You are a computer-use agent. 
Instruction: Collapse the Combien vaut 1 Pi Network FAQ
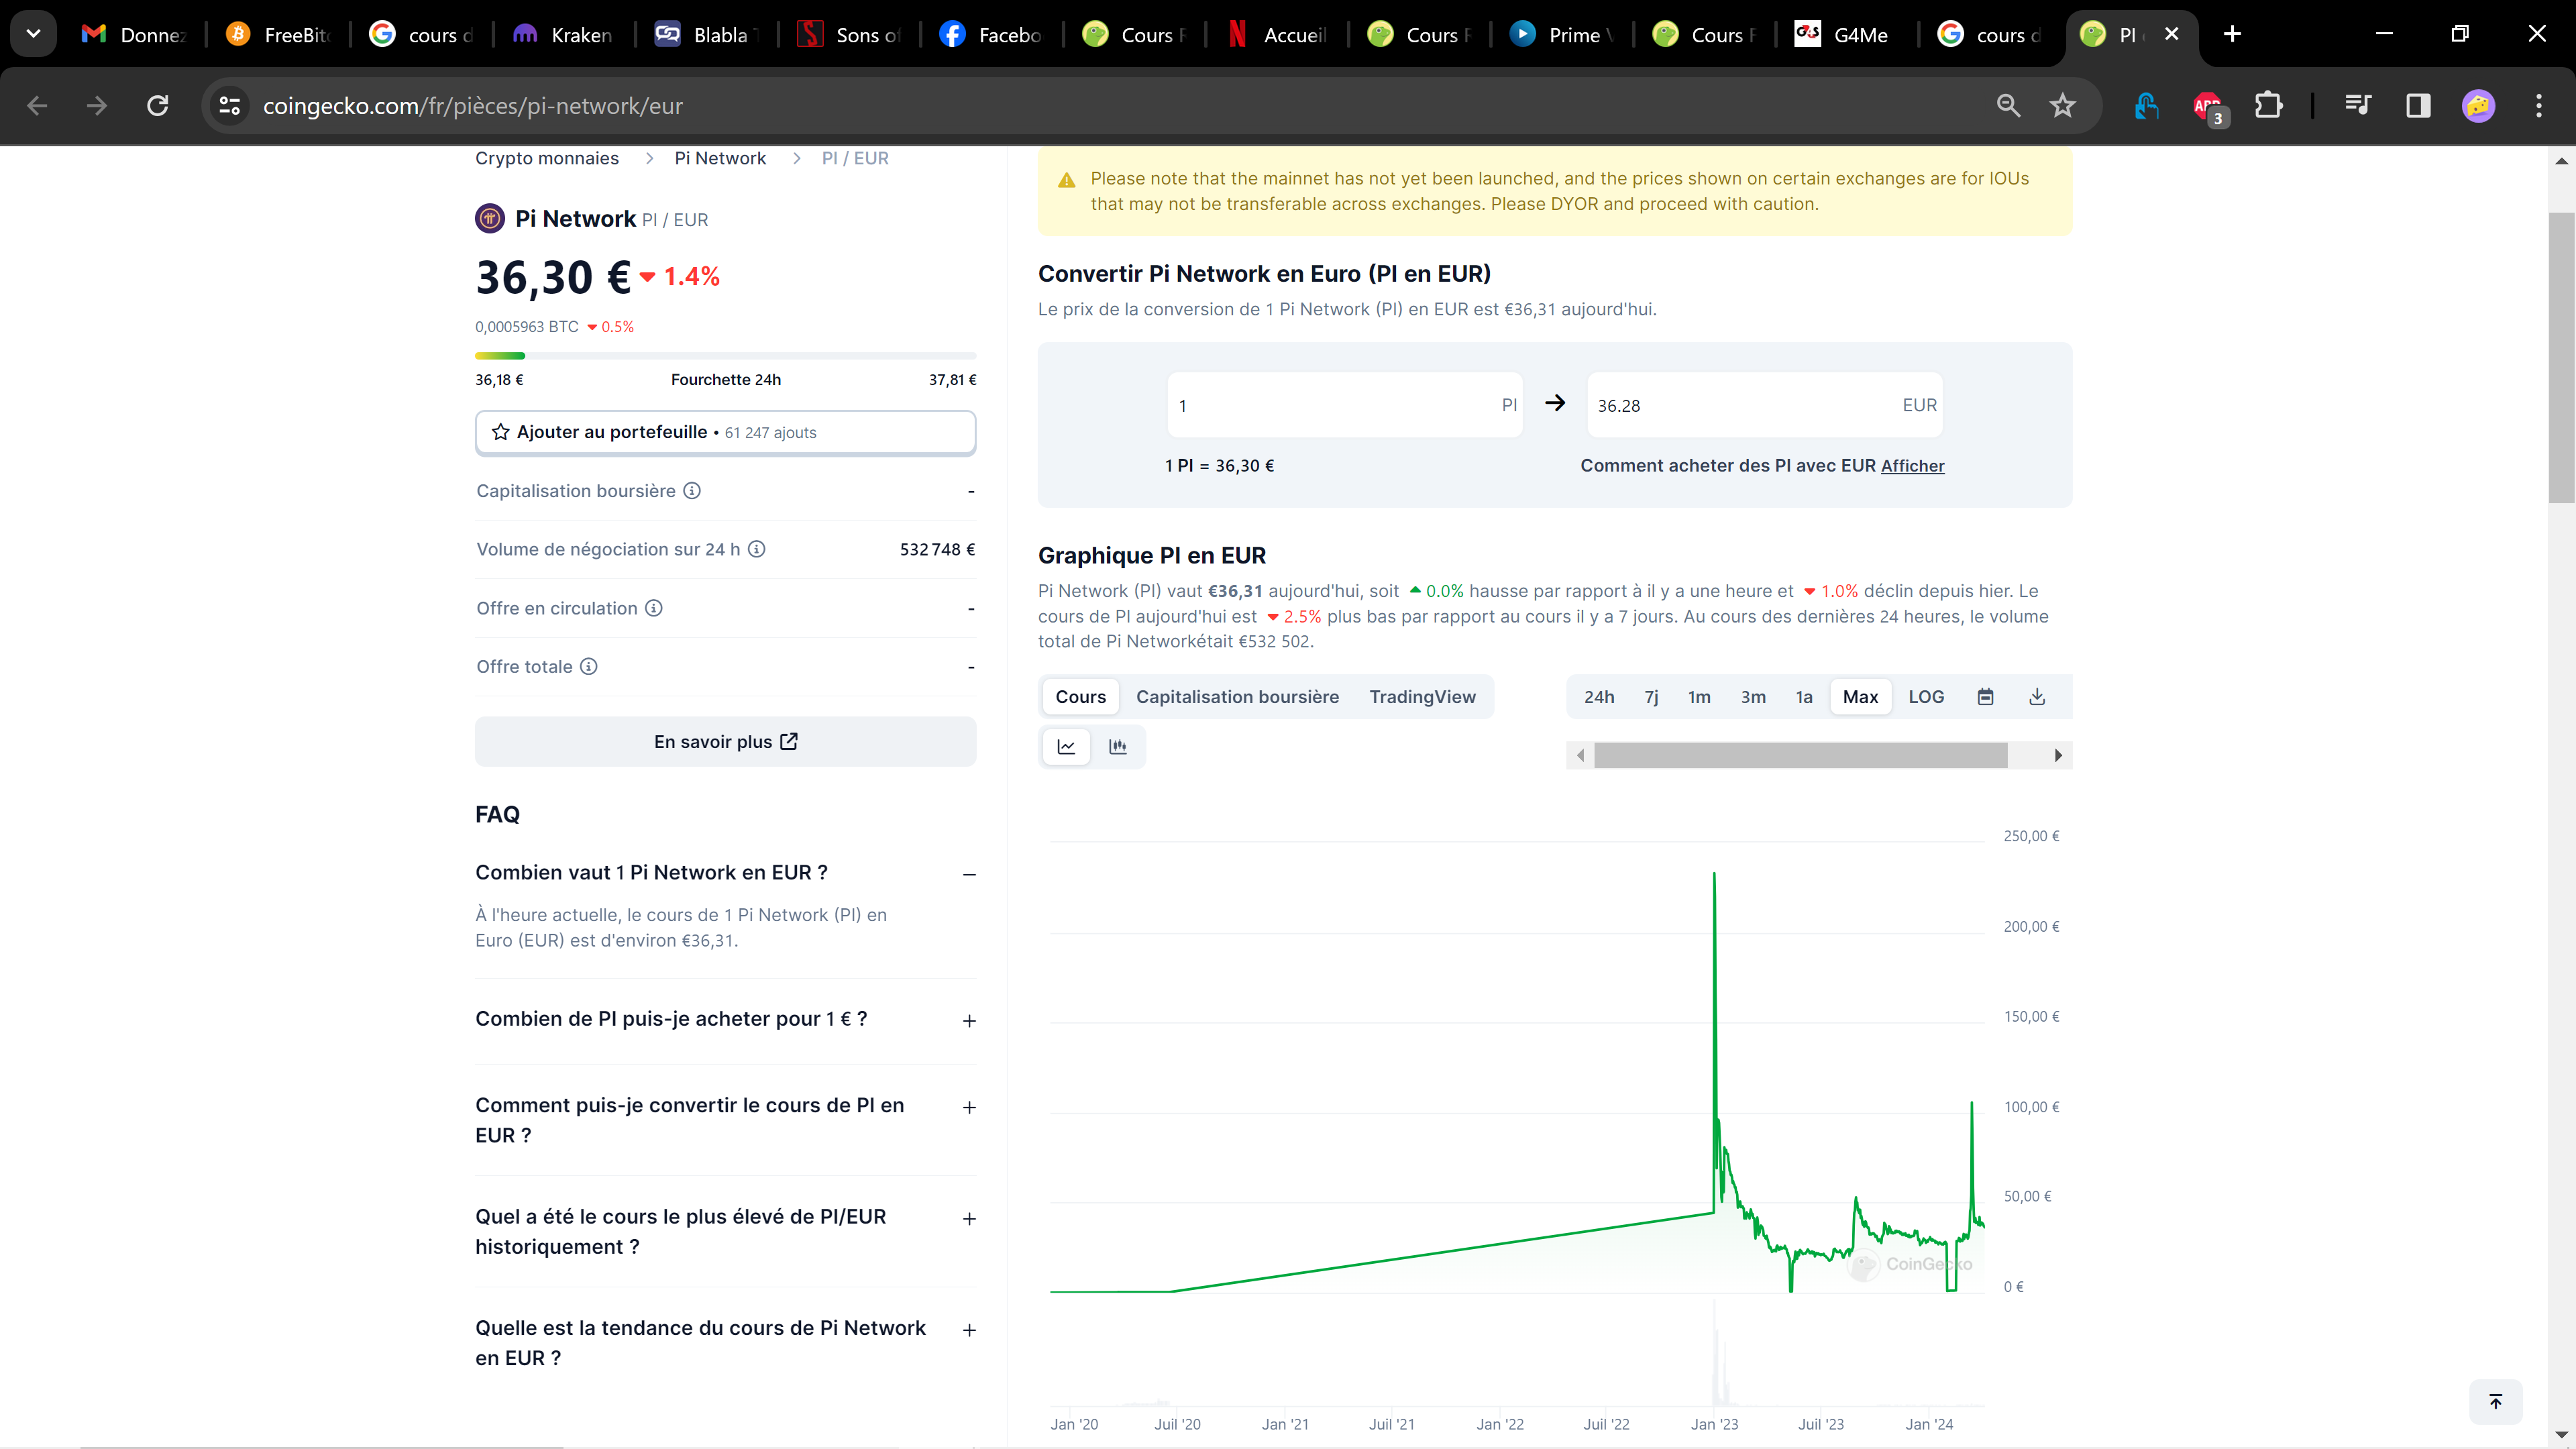click(x=968, y=874)
